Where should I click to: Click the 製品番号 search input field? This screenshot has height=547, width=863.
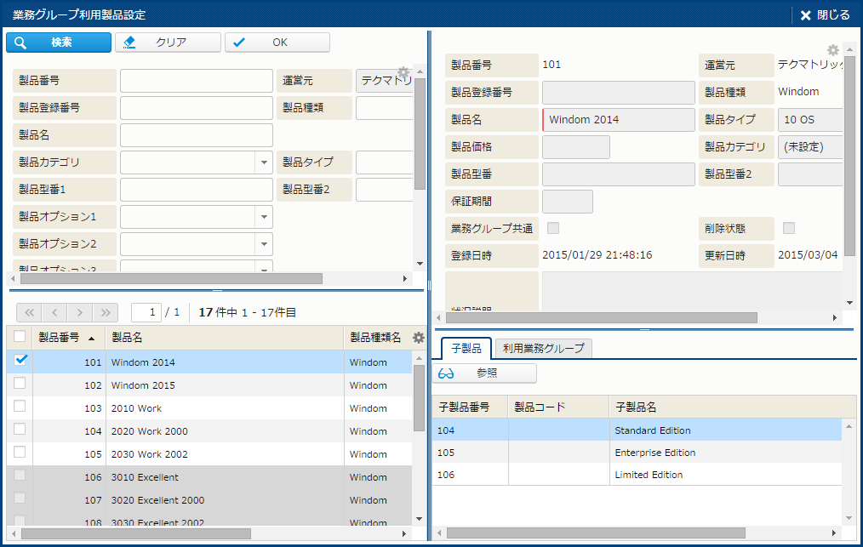[x=197, y=81]
